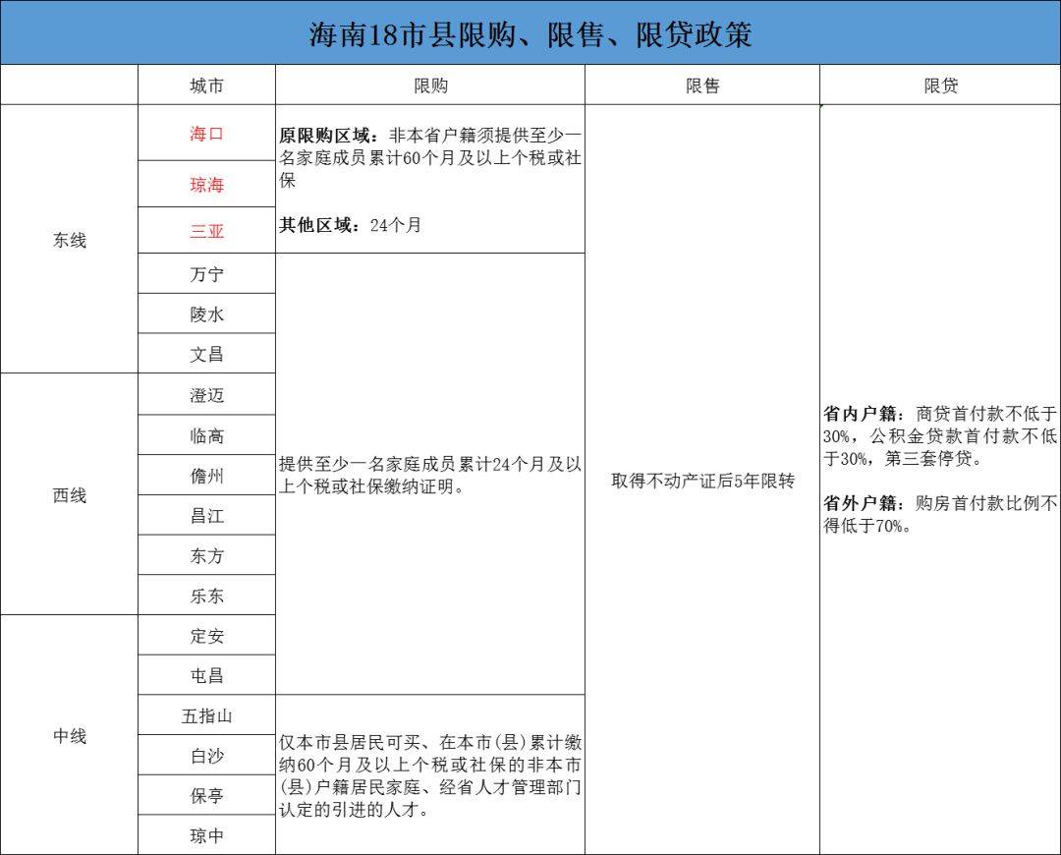The height and width of the screenshot is (855, 1061).
Task: Click the 东线 row group label
Action: pyautogui.click(x=68, y=238)
